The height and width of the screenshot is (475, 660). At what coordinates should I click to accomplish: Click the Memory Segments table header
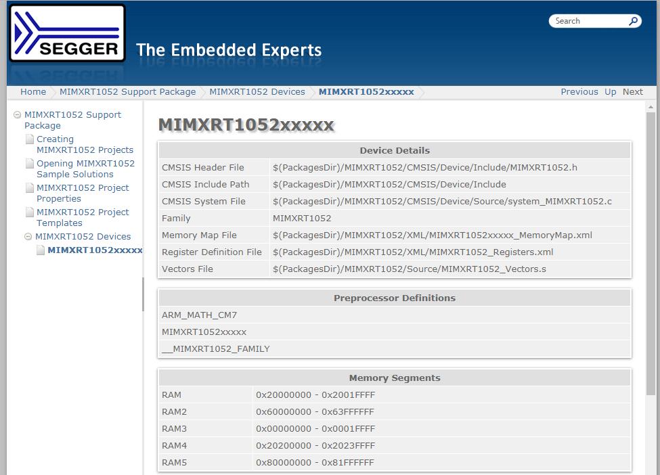(395, 378)
